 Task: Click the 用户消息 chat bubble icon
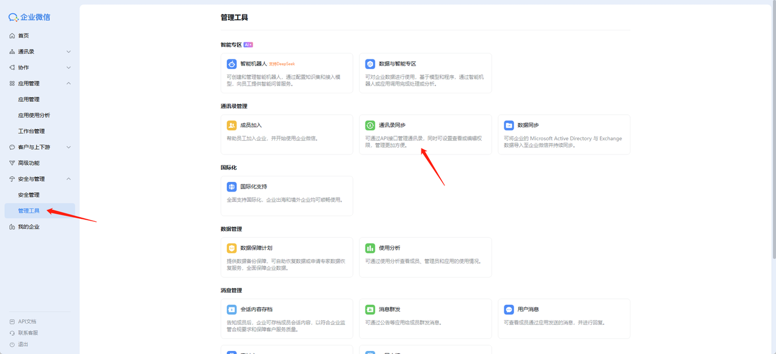tap(509, 309)
